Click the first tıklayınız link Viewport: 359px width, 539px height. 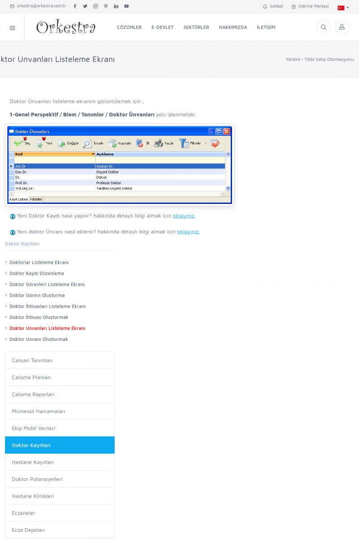pyautogui.click(x=184, y=216)
